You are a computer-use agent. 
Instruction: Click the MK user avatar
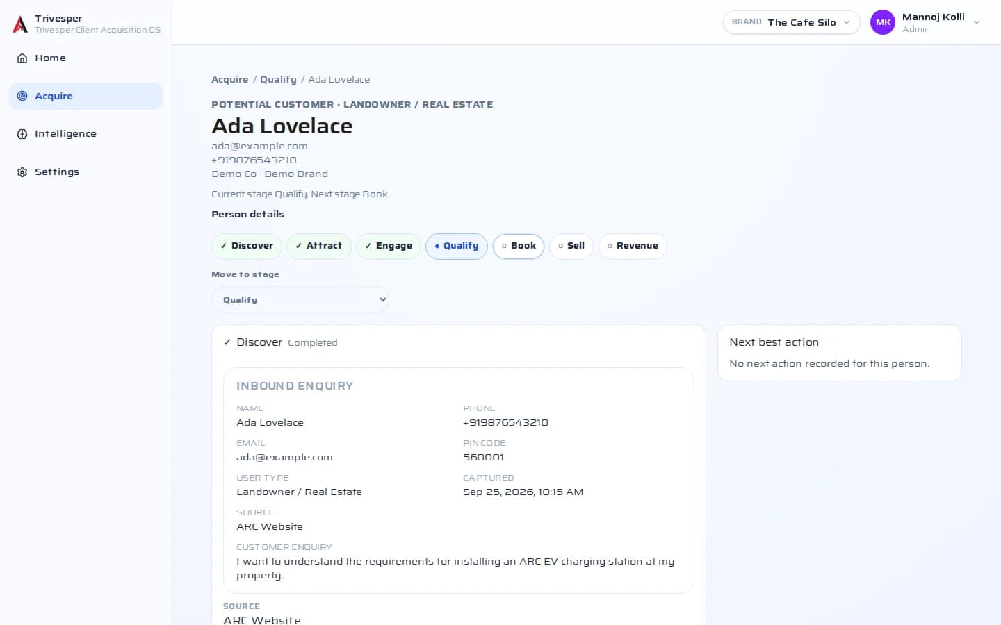[x=883, y=22]
